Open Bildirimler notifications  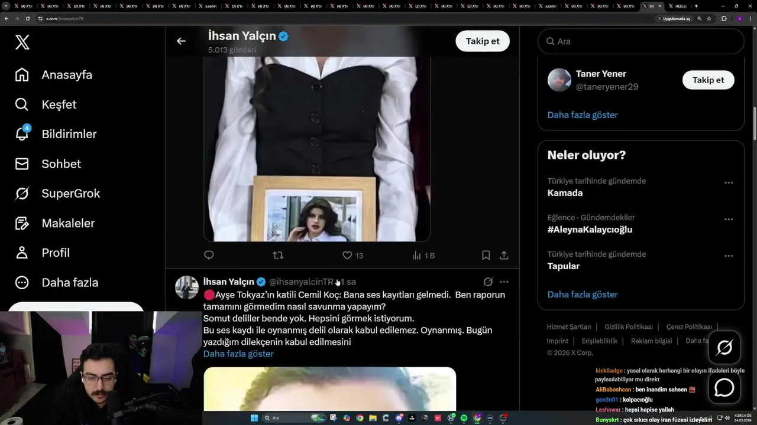(56, 134)
